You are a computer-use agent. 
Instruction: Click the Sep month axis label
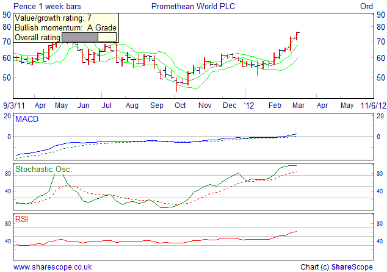(157, 106)
